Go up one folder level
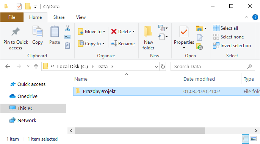 (x=36, y=66)
